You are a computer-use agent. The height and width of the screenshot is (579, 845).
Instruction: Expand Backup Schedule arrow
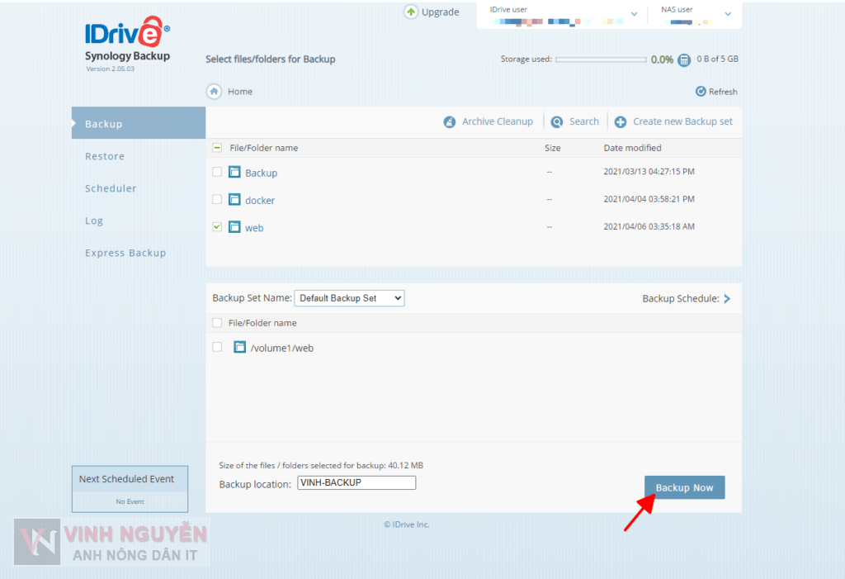(727, 299)
